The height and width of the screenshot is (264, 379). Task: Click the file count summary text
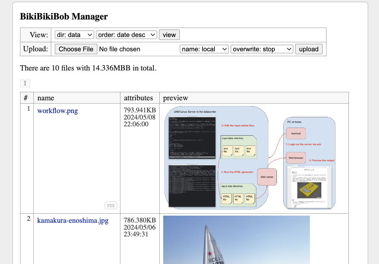[x=88, y=68]
